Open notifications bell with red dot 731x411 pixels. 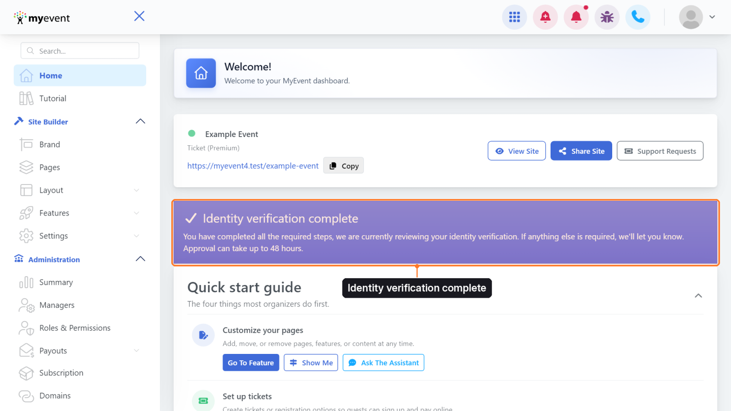click(x=576, y=17)
